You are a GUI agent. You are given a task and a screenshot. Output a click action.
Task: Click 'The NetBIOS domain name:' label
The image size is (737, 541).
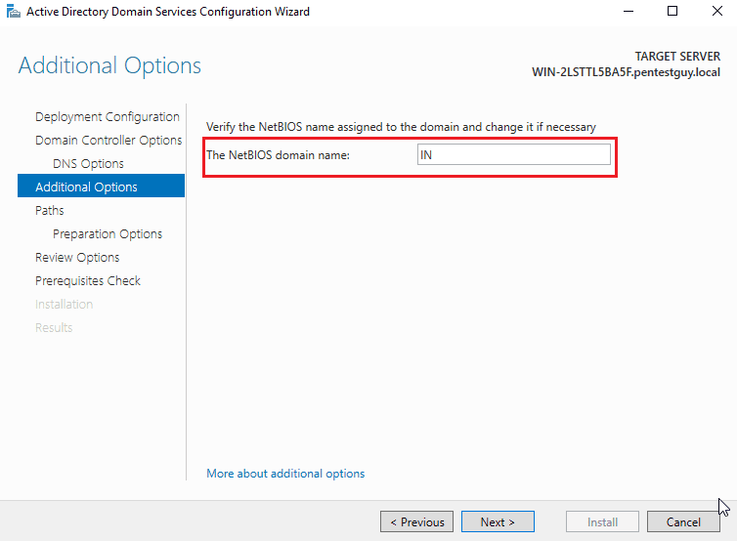coord(278,155)
